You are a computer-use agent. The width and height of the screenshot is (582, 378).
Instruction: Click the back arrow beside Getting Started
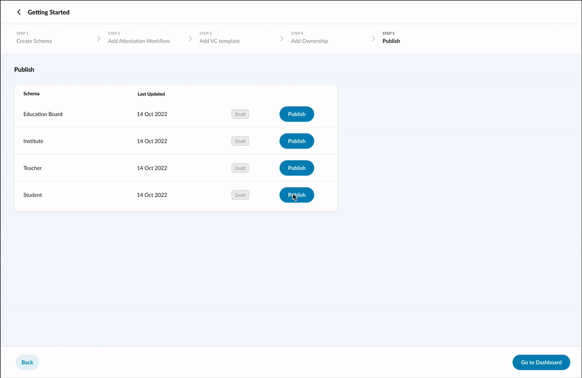coord(19,12)
